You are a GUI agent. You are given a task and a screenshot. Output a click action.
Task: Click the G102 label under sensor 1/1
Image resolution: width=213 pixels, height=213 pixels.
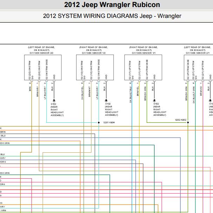[156, 104]
